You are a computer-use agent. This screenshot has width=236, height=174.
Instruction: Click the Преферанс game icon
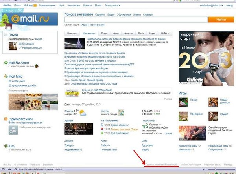(183, 116)
